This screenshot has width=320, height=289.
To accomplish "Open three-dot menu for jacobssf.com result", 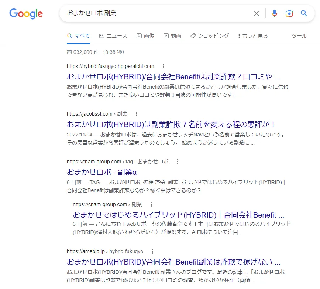I will (136, 114).
